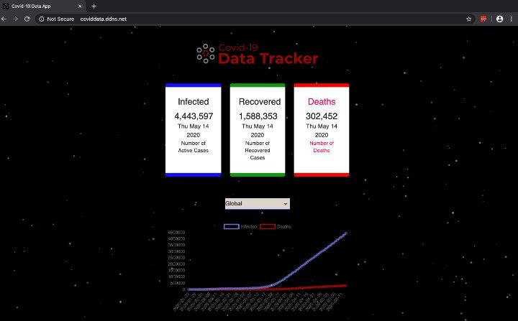Image resolution: width=518 pixels, height=321 pixels.
Task: Click the Number of Deaths text
Action: click(x=322, y=146)
